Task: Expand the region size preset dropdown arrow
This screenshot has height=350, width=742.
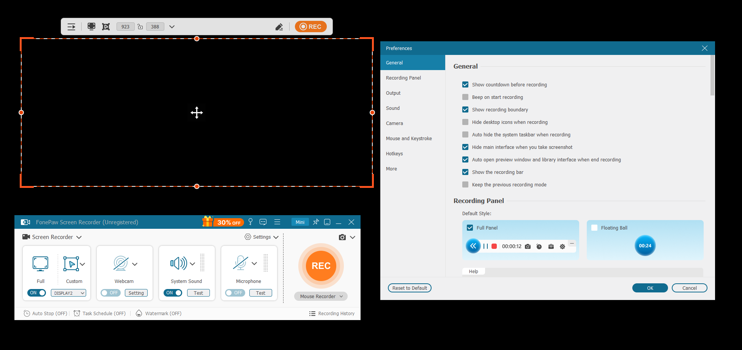Action: (172, 27)
